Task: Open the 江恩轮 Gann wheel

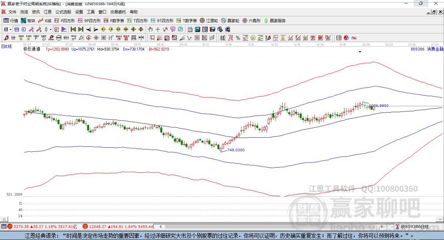Action: tap(209, 21)
